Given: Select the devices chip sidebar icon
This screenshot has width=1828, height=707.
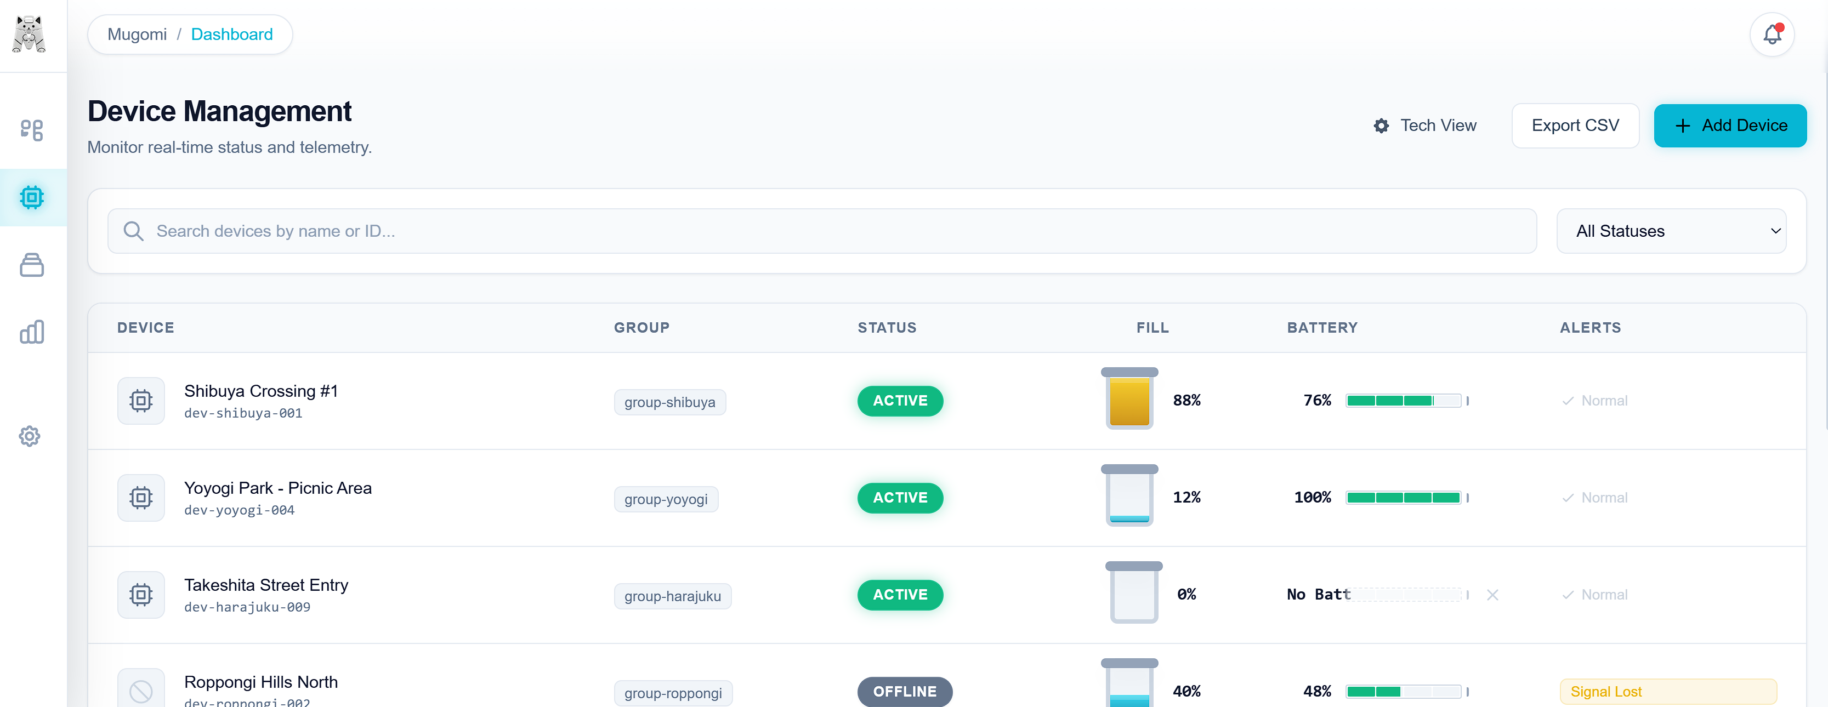Looking at the screenshot, I should click(32, 197).
